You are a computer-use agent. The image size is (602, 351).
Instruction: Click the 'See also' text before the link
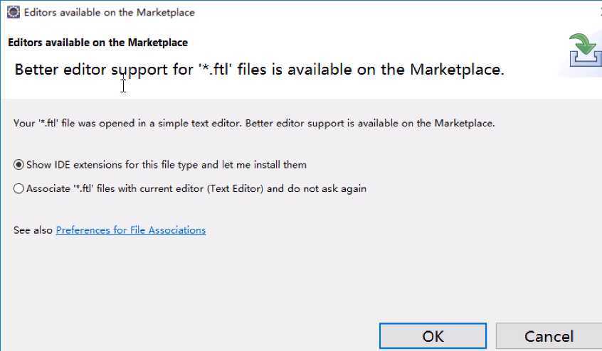click(x=33, y=230)
